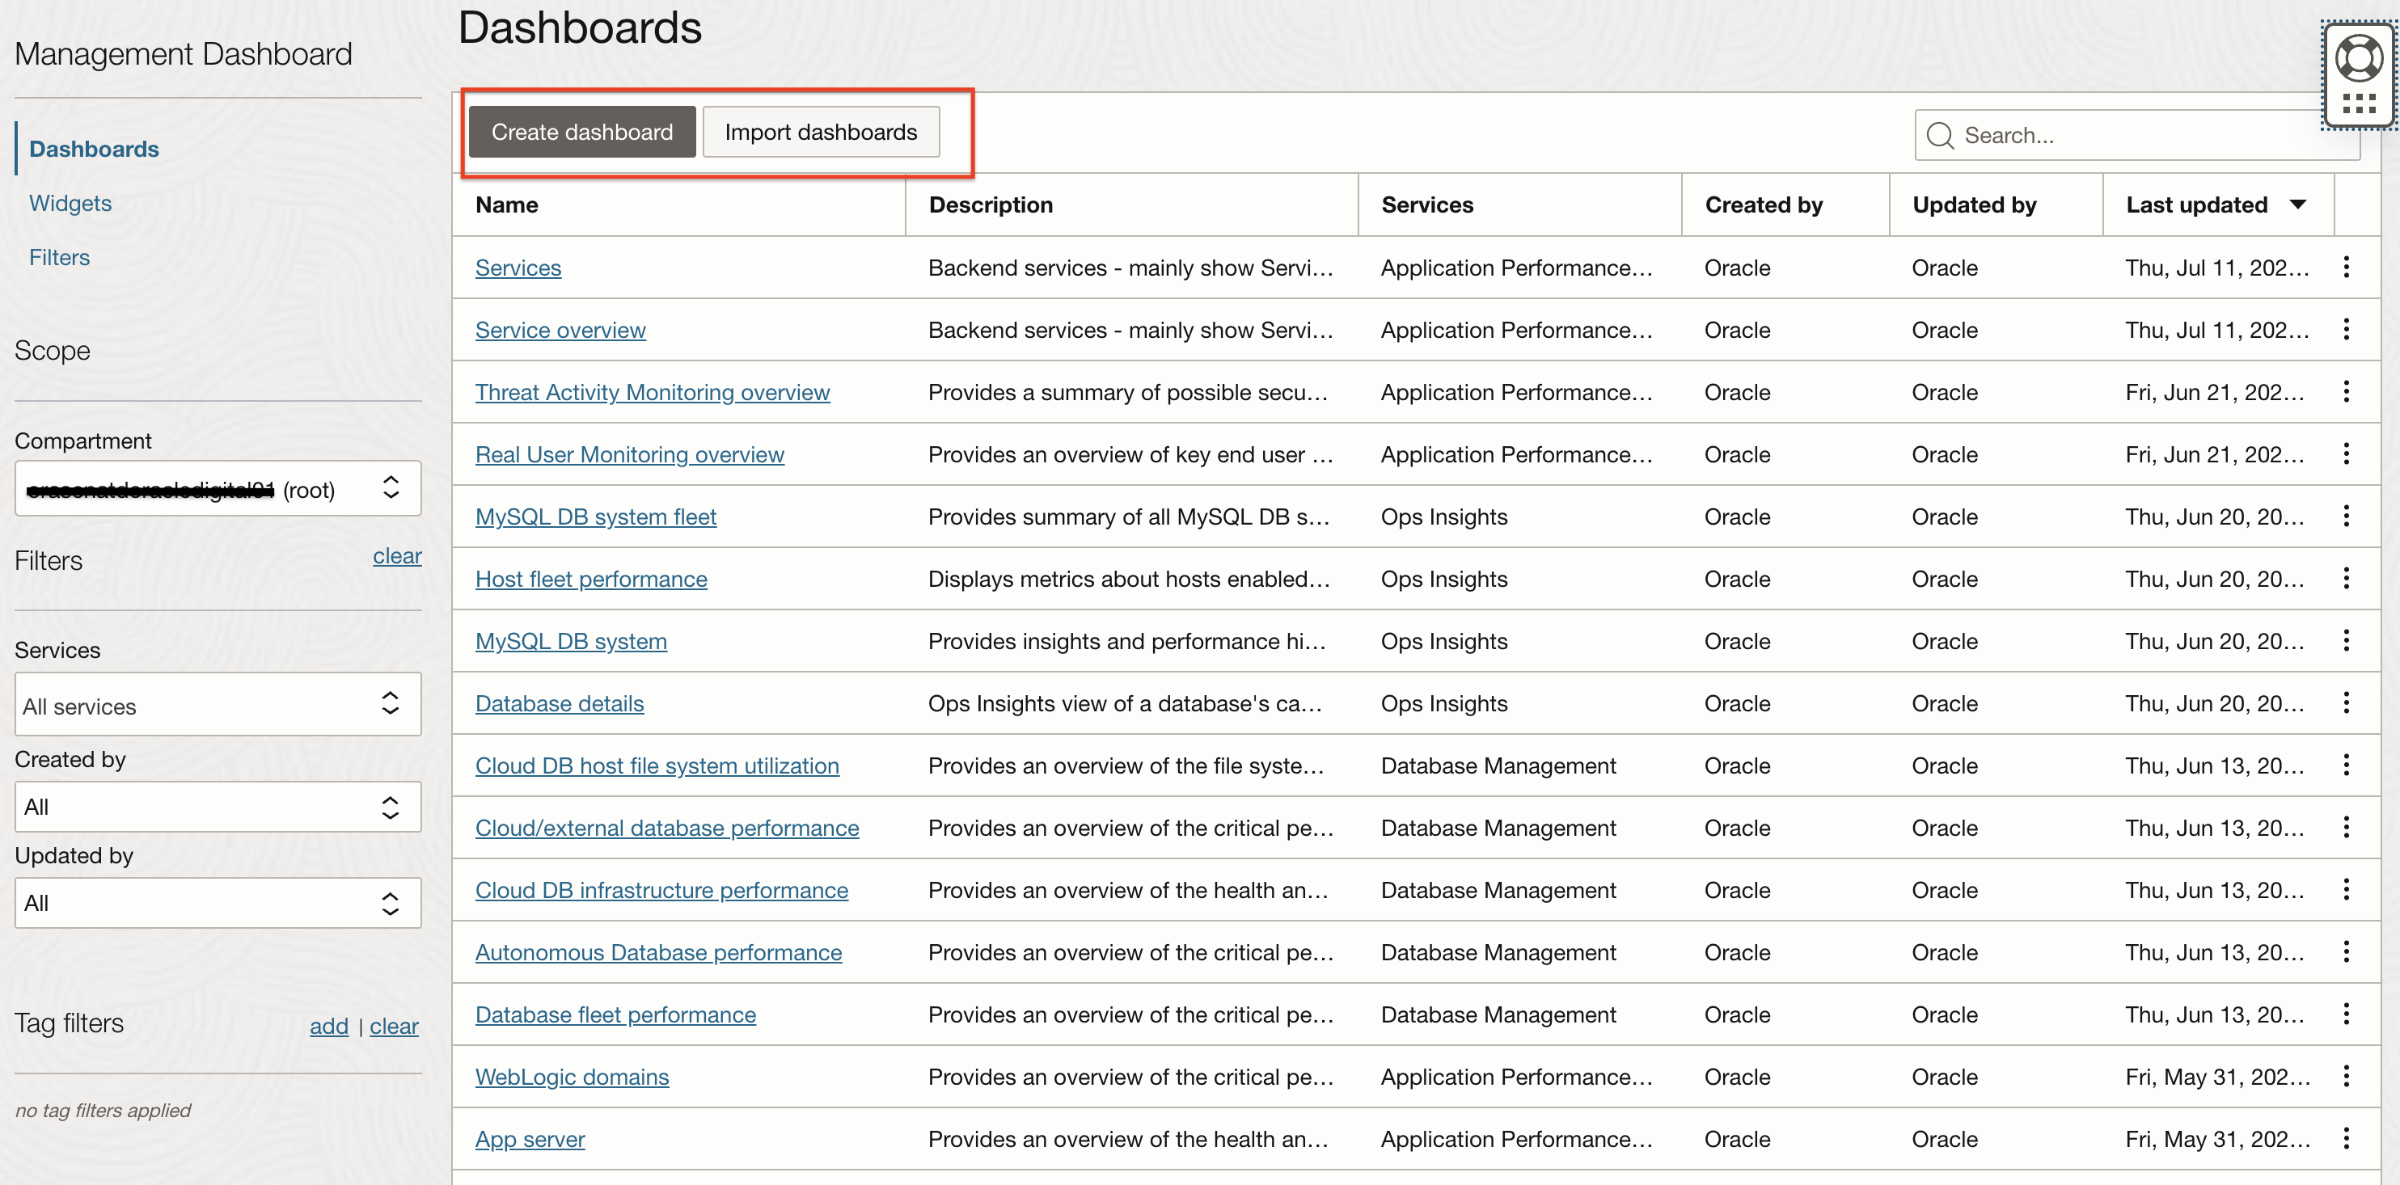Open the actions menu for Database details
2400x1185 pixels.
tap(2346, 702)
